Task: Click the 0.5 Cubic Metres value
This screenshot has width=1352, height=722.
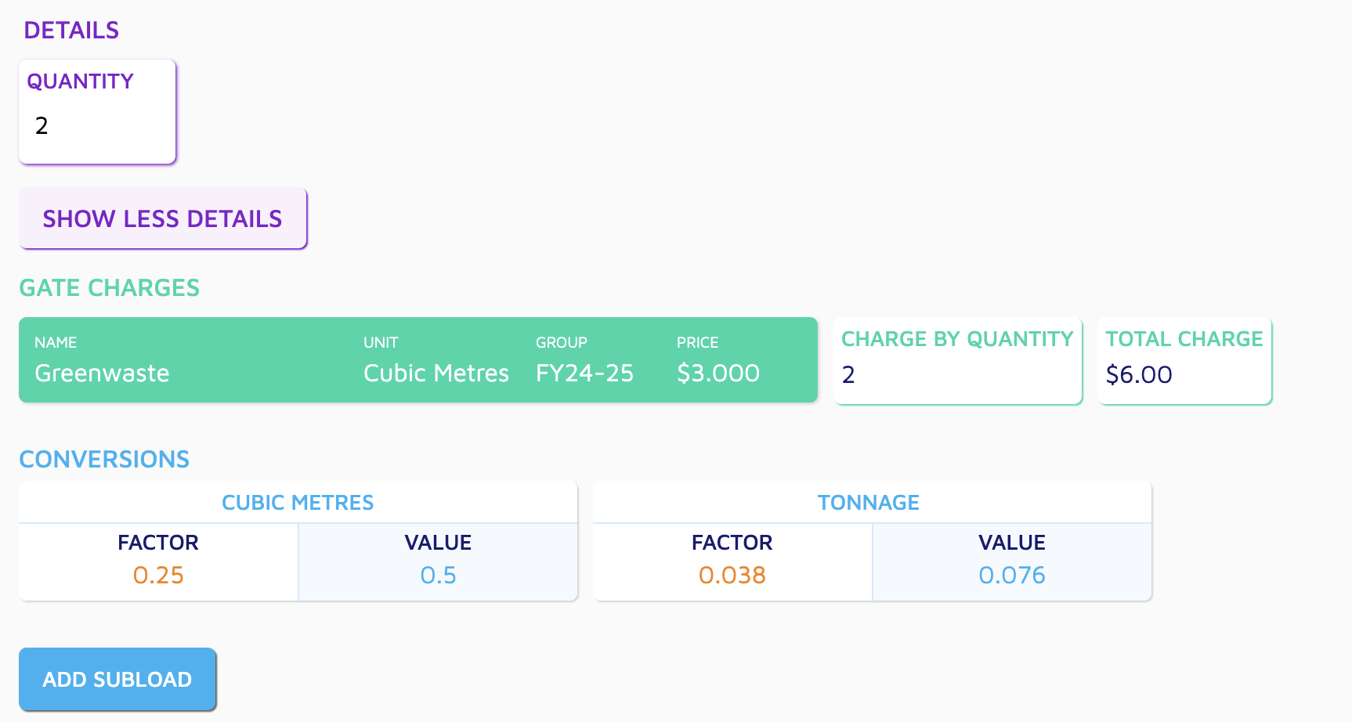Action: click(x=438, y=575)
